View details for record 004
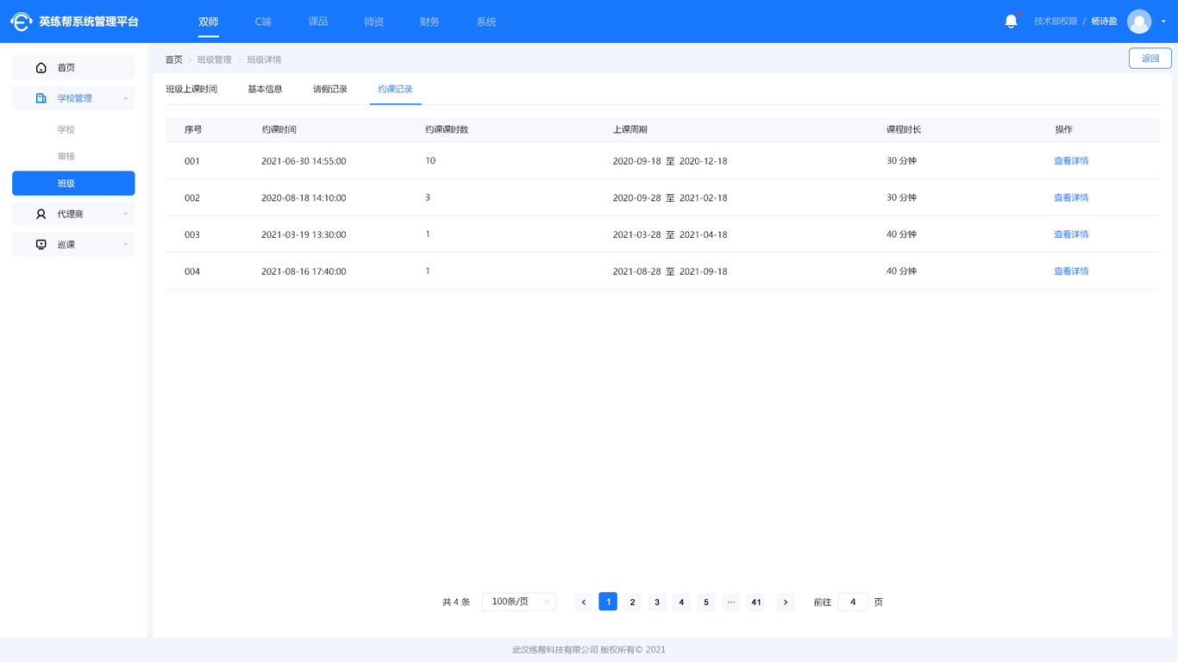1178x662 pixels. coord(1071,272)
